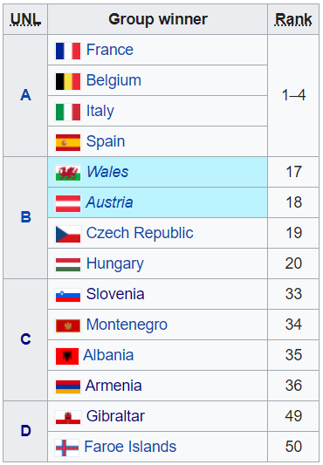Click the Spain flag icon
323x465 pixels.
pos(68,143)
